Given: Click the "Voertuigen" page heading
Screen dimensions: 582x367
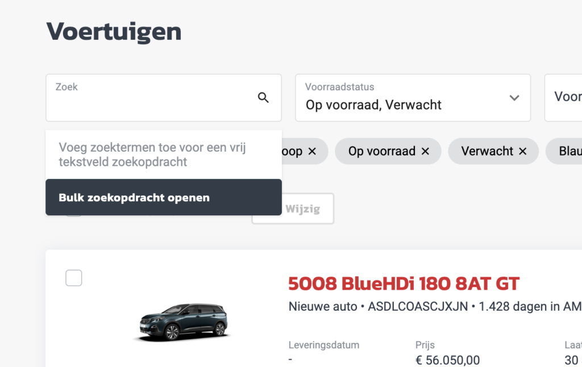Looking at the screenshot, I should [x=114, y=31].
